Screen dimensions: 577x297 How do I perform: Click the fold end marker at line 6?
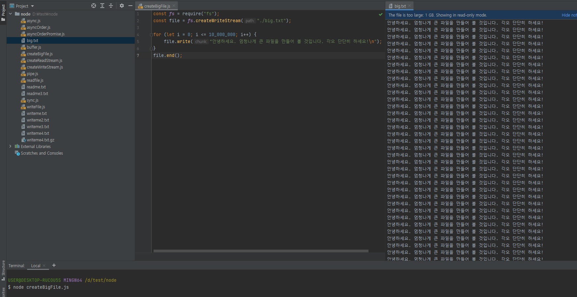coord(151,48)
